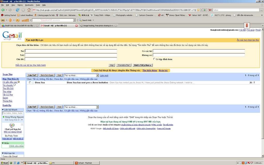The width and height of the screenshot is (264, 165).
Task: Tick the Có tệp đính kèm checkbox
Action: point(154,59)
